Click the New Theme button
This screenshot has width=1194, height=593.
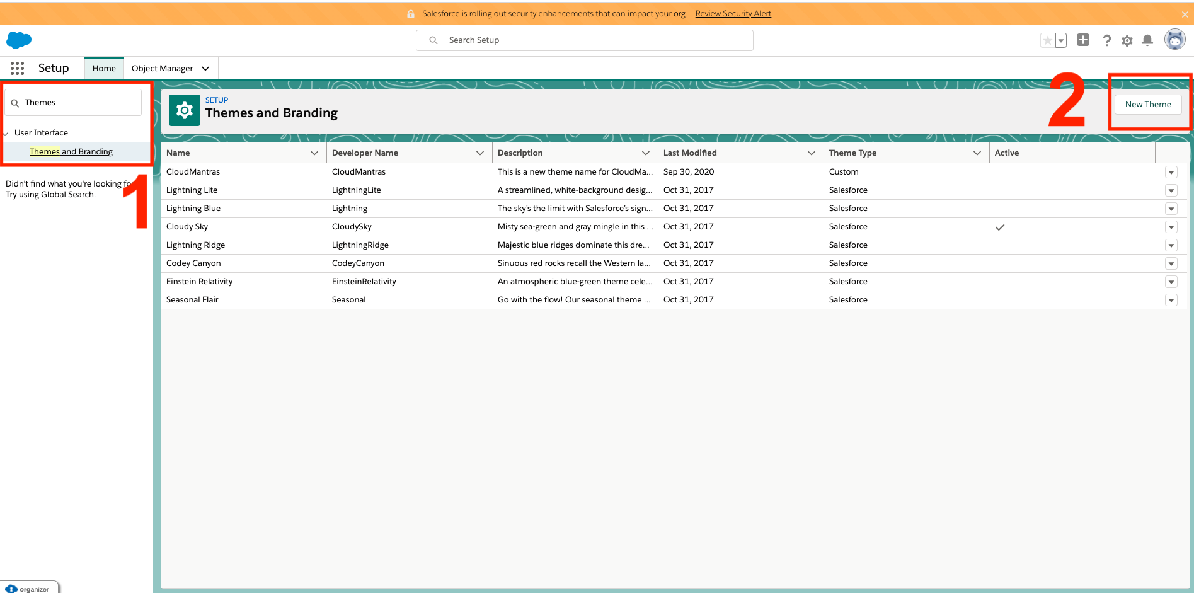click(x=1148, y=104)
